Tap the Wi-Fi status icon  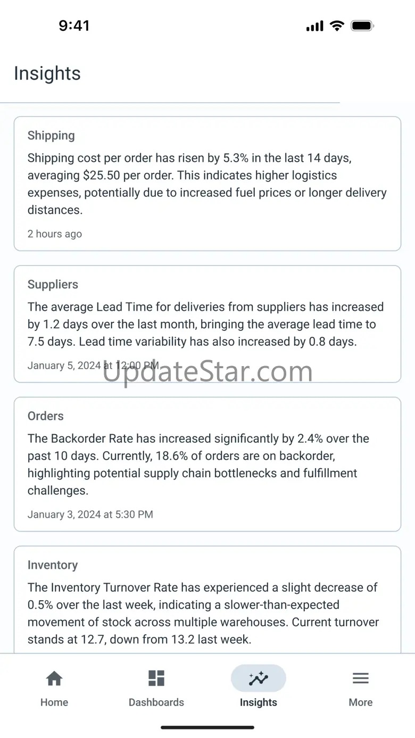pyautogui.click(x=337, y=26)
